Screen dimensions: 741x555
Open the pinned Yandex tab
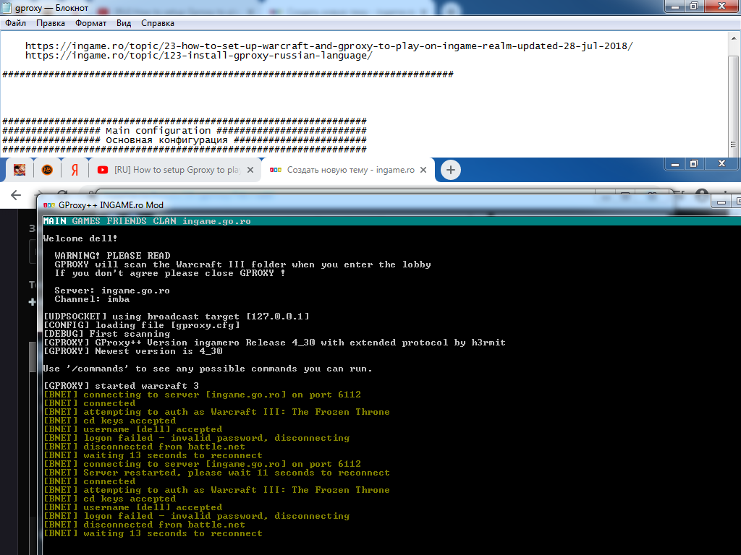pyautogui.click(x=75, y=170)
